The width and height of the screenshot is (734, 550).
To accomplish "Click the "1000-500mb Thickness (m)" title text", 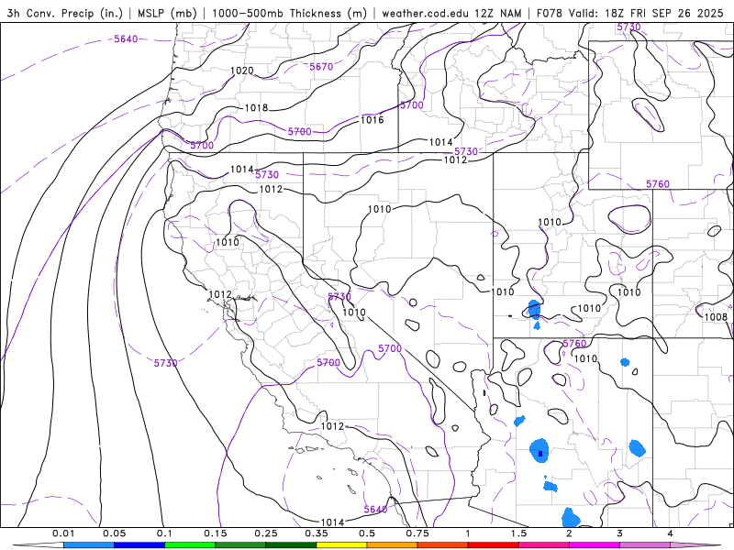I will (289, 13).
